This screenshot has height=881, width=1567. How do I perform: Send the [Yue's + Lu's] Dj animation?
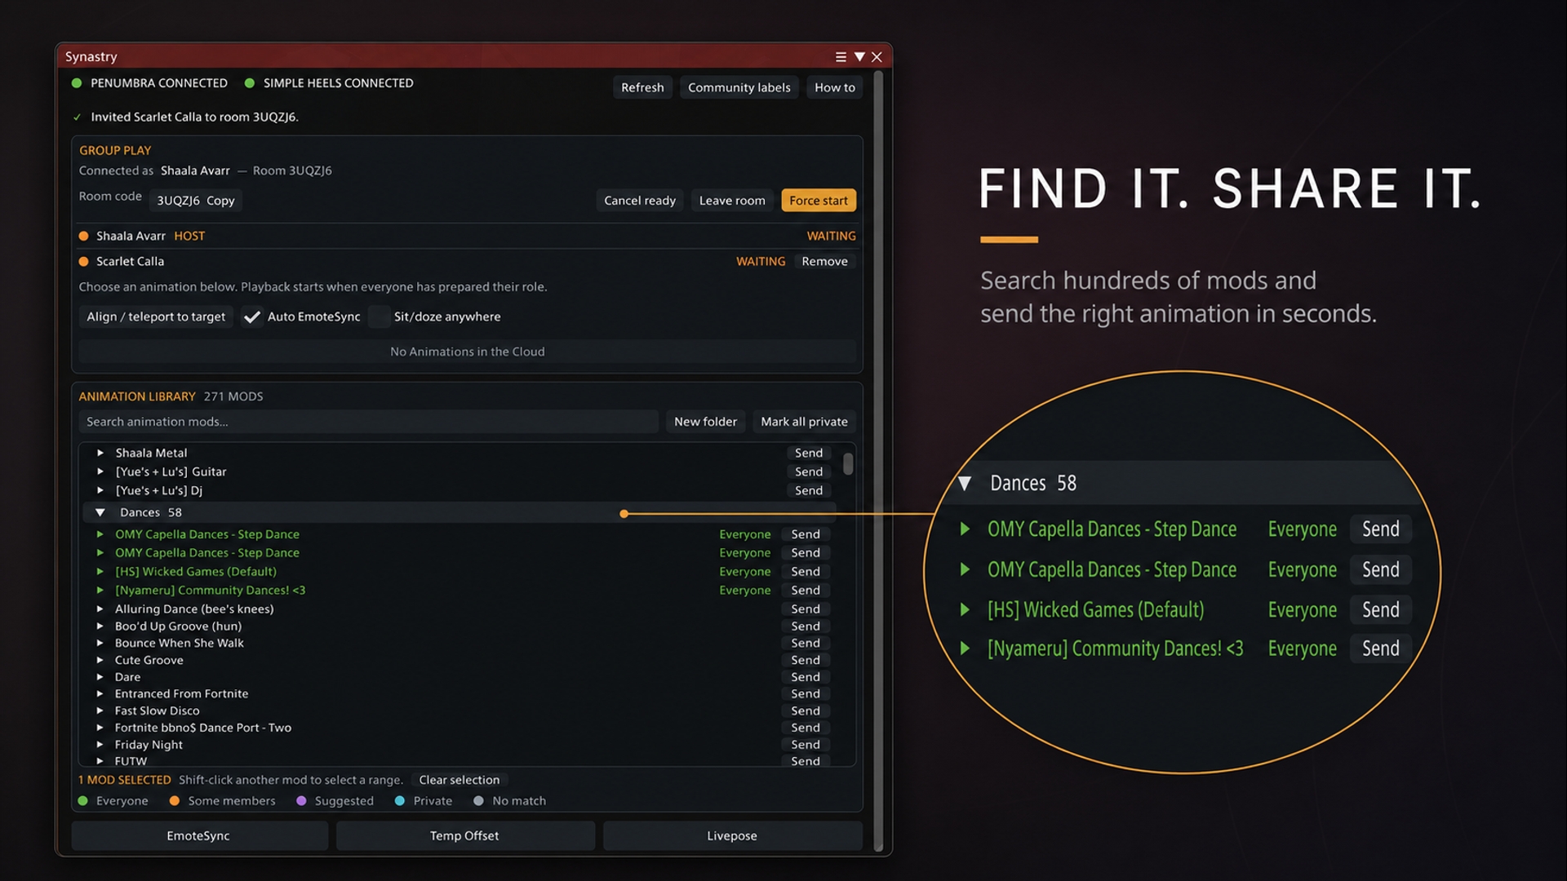coord(809,490)
